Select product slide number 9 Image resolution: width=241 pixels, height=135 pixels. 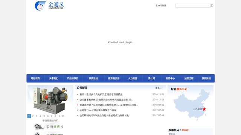(x=59, y=116)
